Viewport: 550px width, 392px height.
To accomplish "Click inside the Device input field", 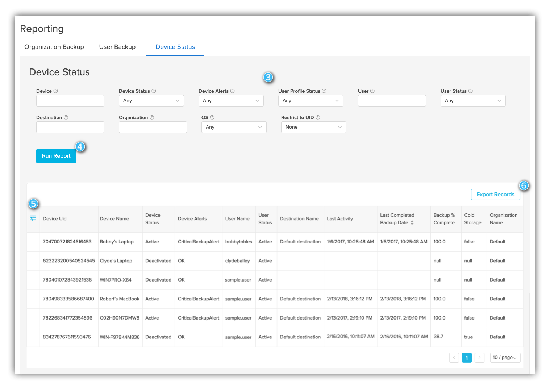I will (70, 100).
